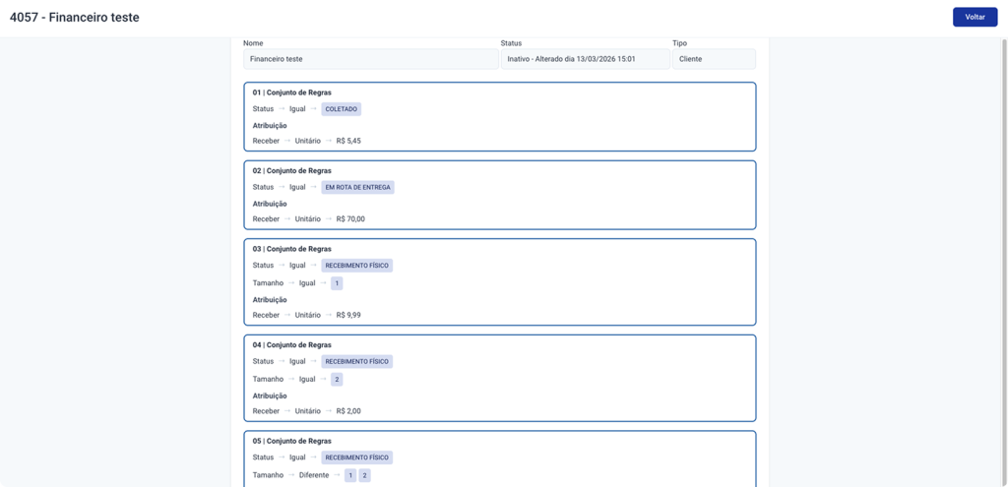This screenshot has height=487, width=1008.
Task: Click the Tipo field showing Cliente
Action: tap(713, 59)
